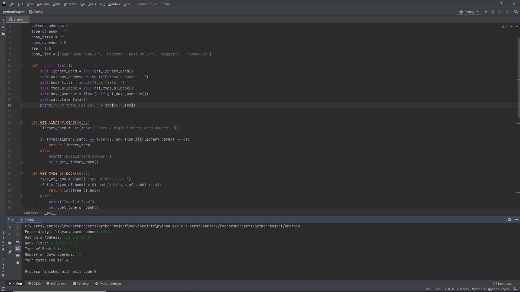Switch to the Terminal tab
The image size is (520, 292).
(81, 284)
